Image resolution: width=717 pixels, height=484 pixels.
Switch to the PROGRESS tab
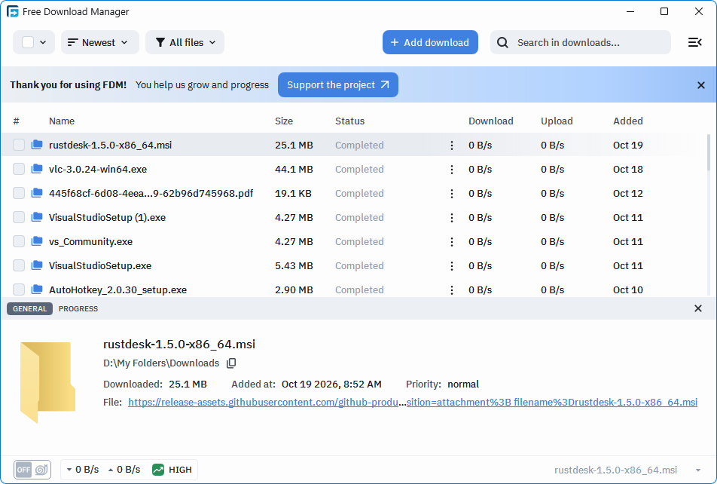(x=78, y=308)
